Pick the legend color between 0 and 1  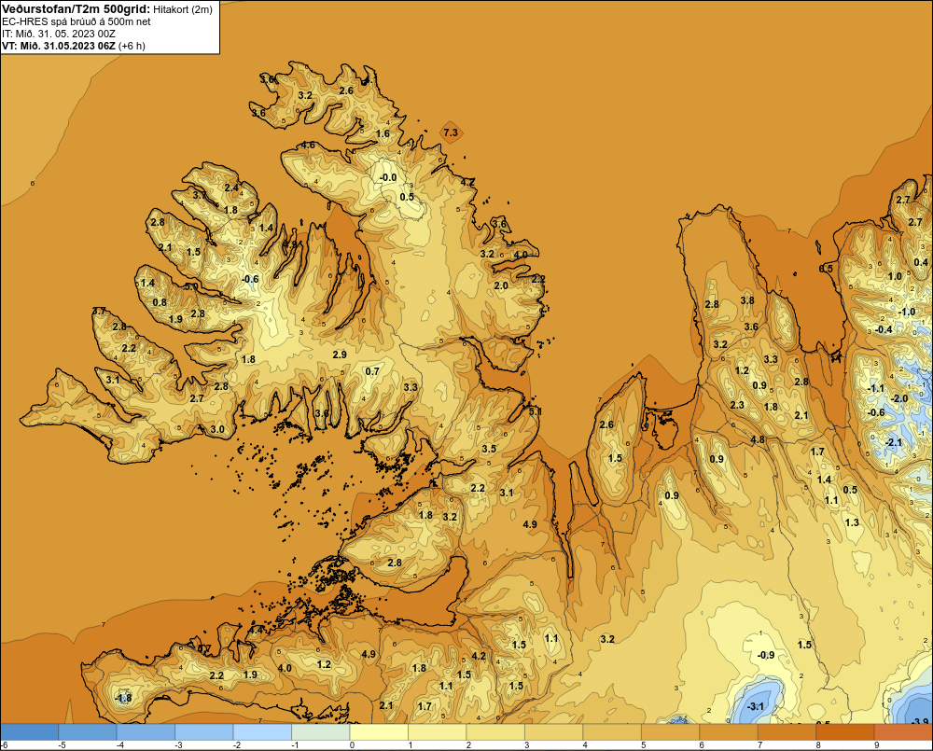[x=380, y=731]
